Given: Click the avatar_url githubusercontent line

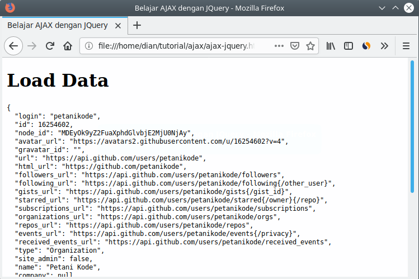Looking at the screenshot, I should click(152, 141).
